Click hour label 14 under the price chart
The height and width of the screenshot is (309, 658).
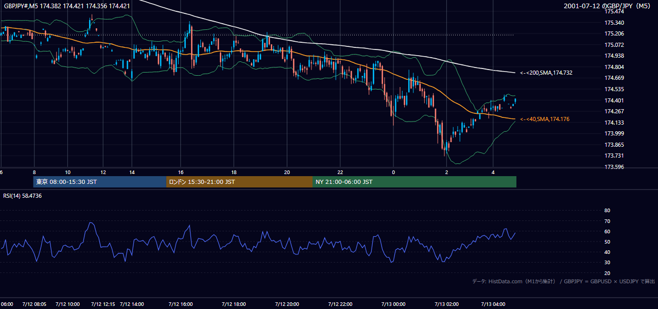pyautogui.click(x=132, y=172)
